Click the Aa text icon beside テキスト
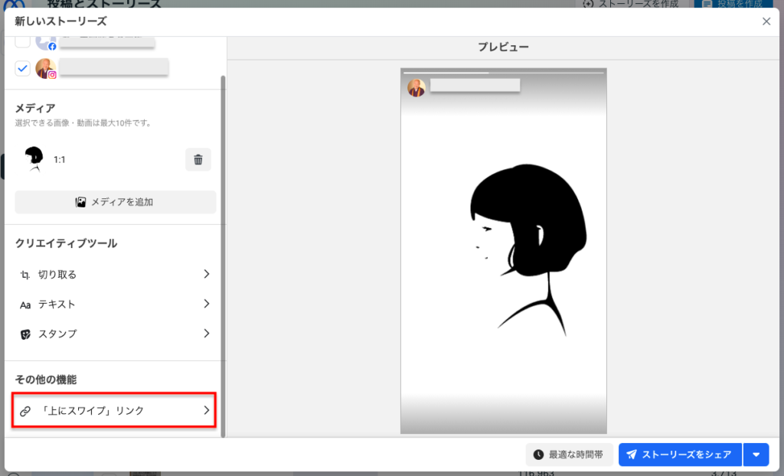 point(25,305)
